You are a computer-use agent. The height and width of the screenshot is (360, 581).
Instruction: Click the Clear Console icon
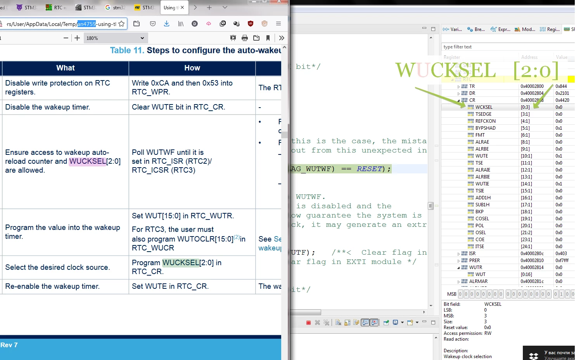coord(338,322)
